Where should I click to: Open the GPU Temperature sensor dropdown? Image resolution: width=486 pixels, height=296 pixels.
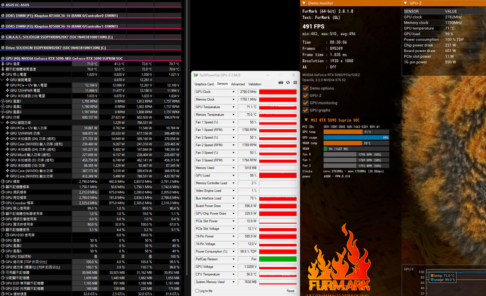[234, 107]
